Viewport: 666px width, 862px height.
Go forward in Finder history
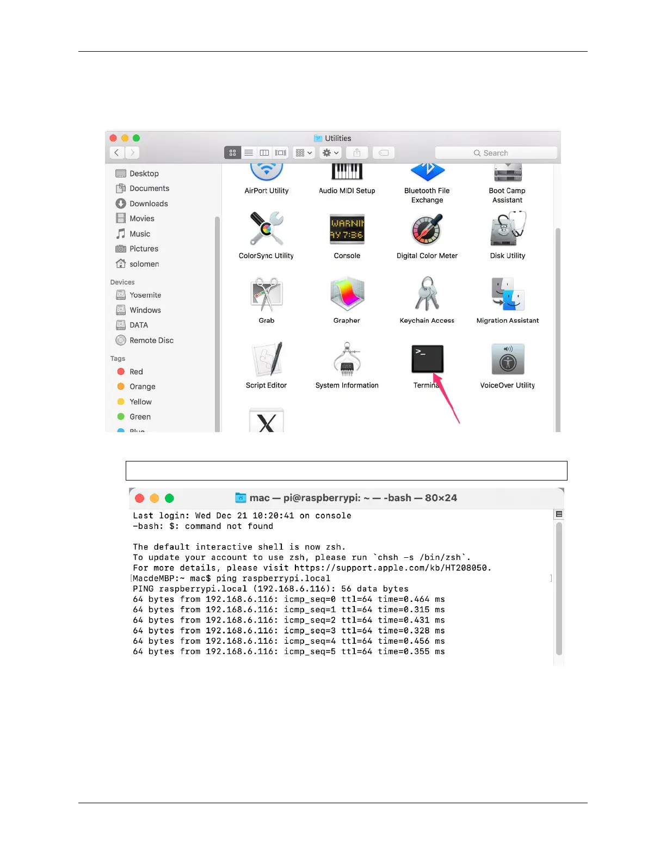pos(132,153)
